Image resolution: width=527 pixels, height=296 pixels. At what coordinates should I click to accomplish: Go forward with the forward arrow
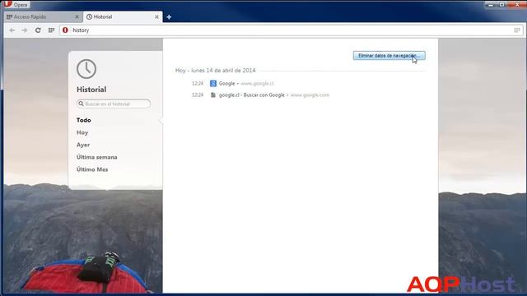(x=25, y=30)
